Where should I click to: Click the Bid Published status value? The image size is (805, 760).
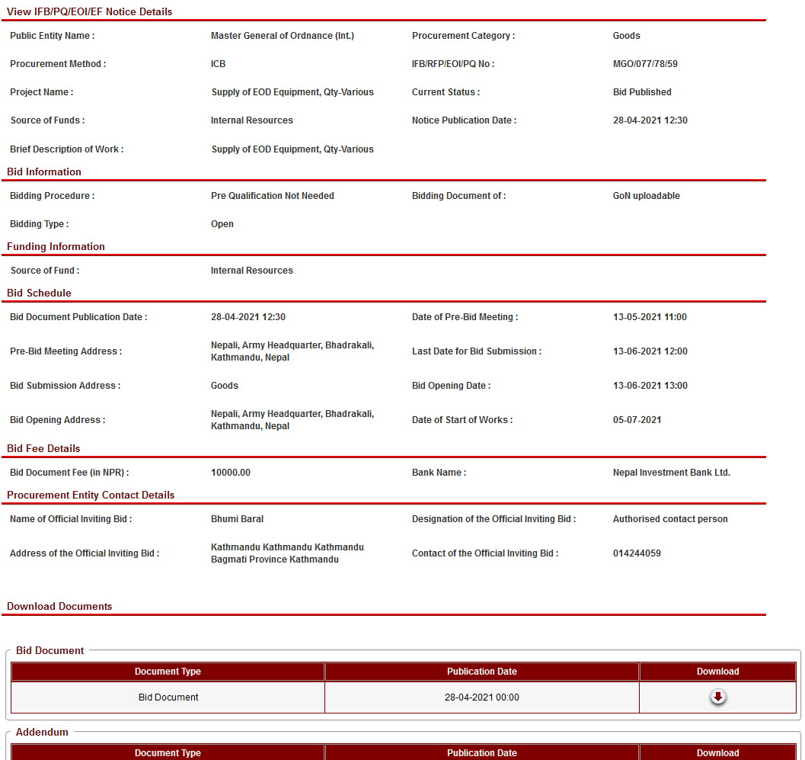642,92
